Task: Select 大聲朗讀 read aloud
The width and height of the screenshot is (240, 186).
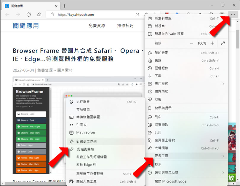Action: click(x=186, y=148)
